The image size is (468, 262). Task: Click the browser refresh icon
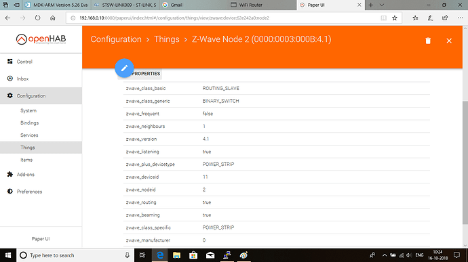pos(37,18)
